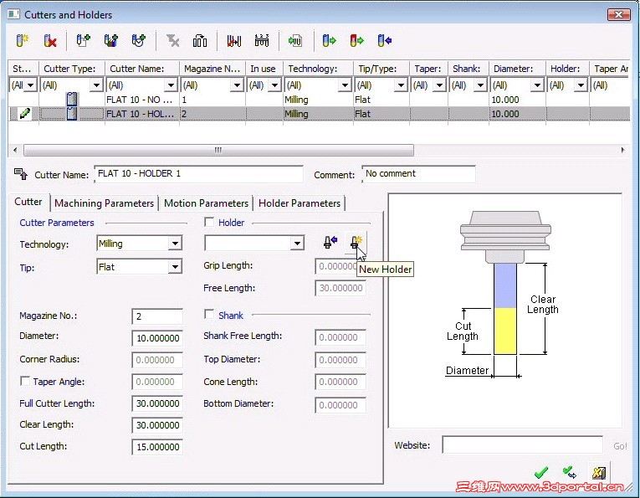Click the red cutter export arrow icon
640x498 pixels.
[x=356, y=40]
